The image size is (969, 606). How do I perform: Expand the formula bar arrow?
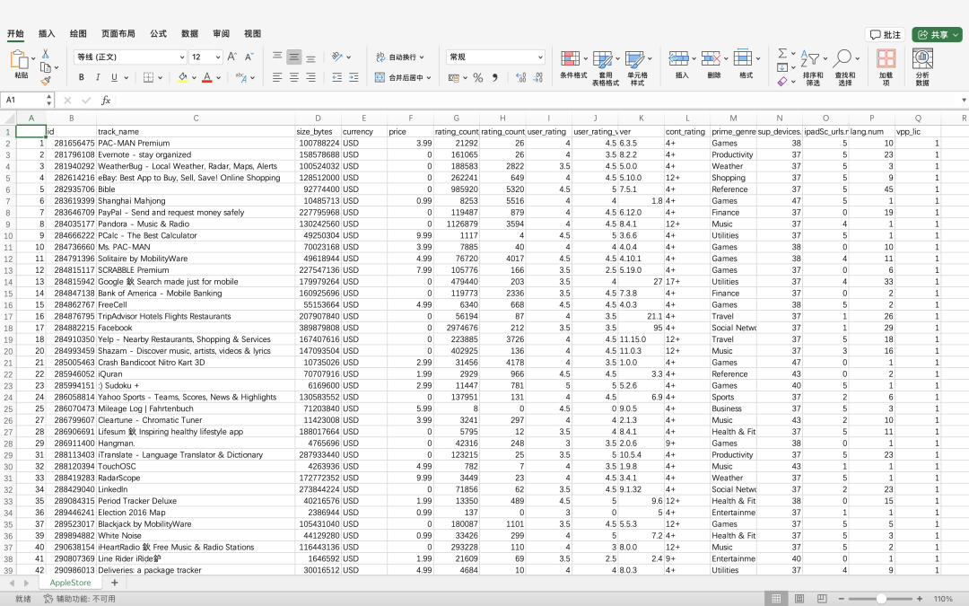click(x=964, y=101)
